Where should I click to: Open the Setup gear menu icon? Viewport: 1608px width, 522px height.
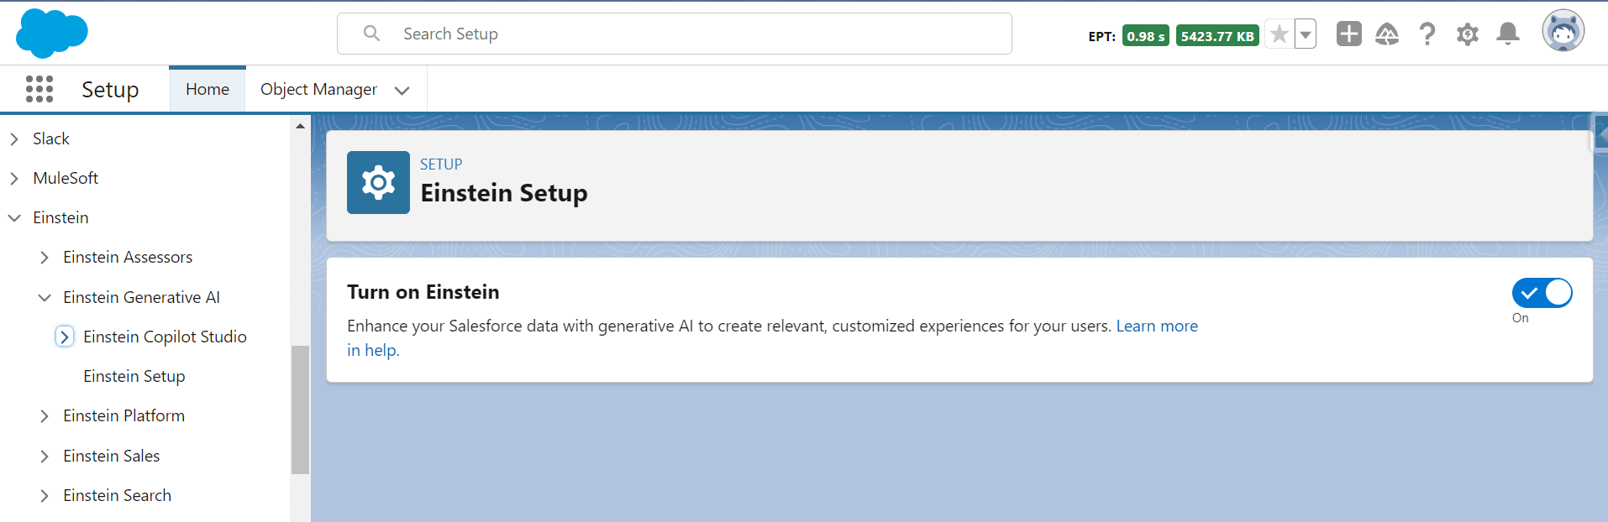1468,34
